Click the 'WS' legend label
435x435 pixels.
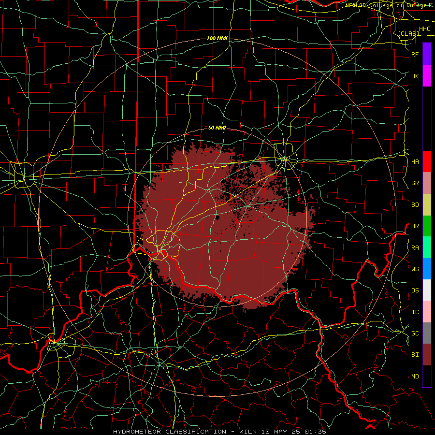[415, 269]
